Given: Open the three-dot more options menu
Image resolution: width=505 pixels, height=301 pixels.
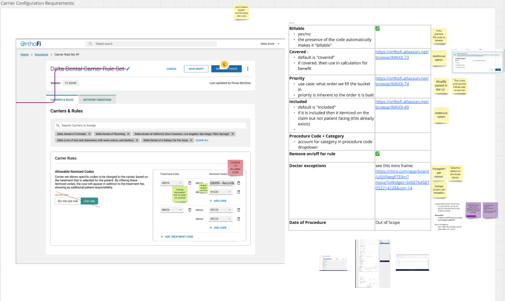Looking at the screenshot, I should [x=248, y=69].
